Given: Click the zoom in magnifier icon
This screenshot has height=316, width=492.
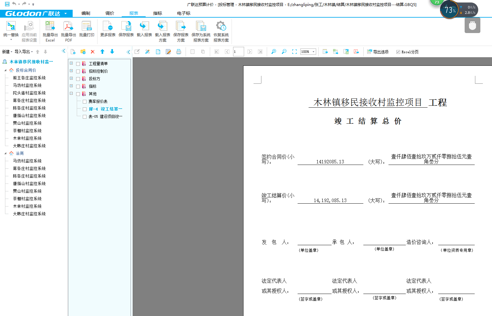Looking at the screenshot, I should [274, 52].
